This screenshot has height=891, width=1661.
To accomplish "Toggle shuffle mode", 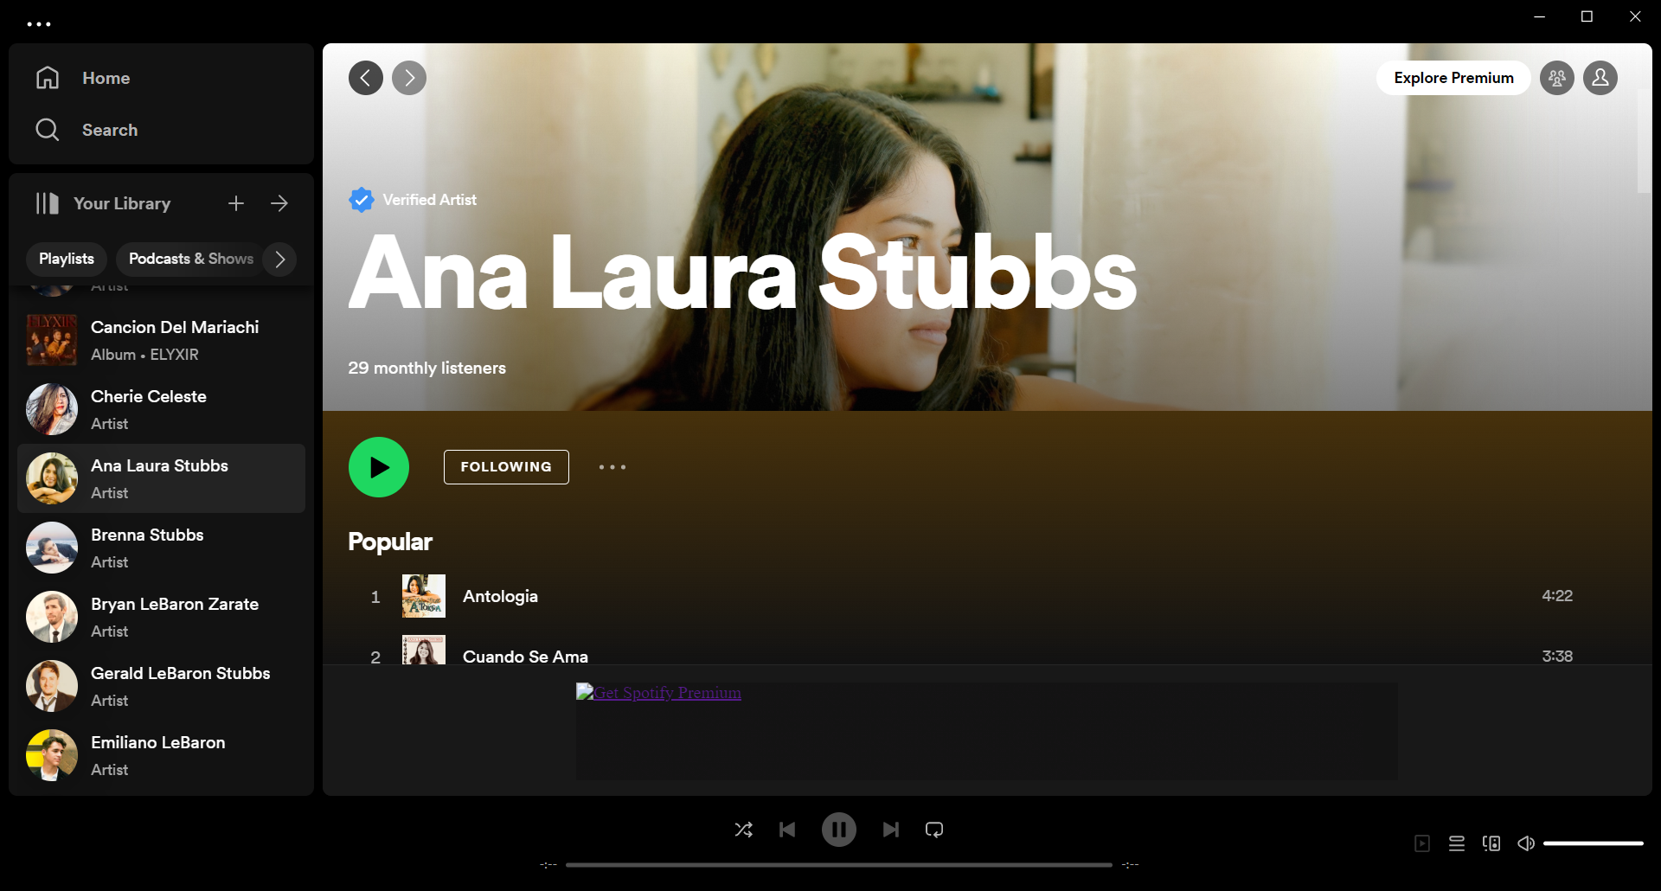I will [743, 830].
